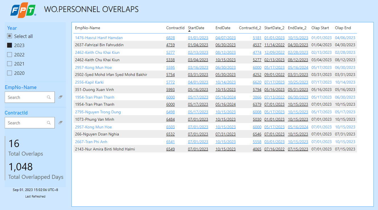Open contract link 5754 for Syed Mohd Irfan
The height and width of the screenshot is (210, 378).
(x=170, y=75)
